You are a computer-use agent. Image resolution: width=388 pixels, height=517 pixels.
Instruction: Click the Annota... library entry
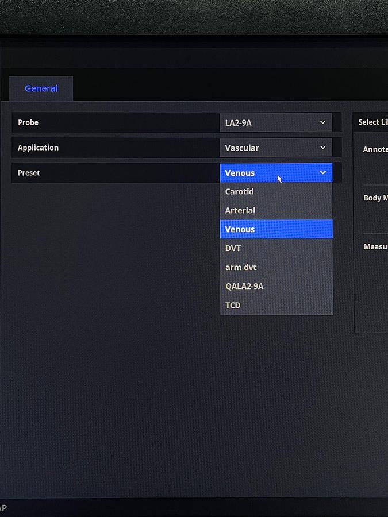(x=375, y=149)
